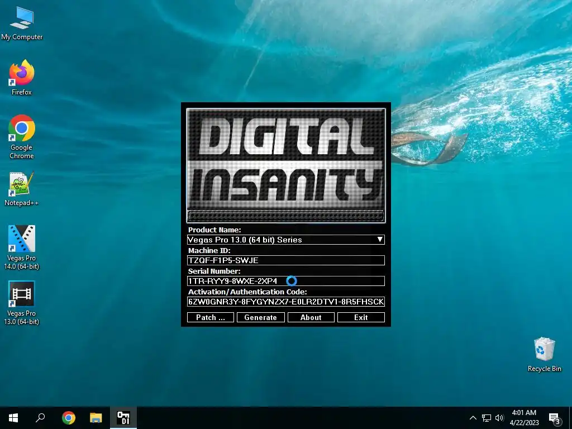Viewport: 572px width, 429px height.
Task: Click the Machine ID field
Action: (x=286, y=260)
